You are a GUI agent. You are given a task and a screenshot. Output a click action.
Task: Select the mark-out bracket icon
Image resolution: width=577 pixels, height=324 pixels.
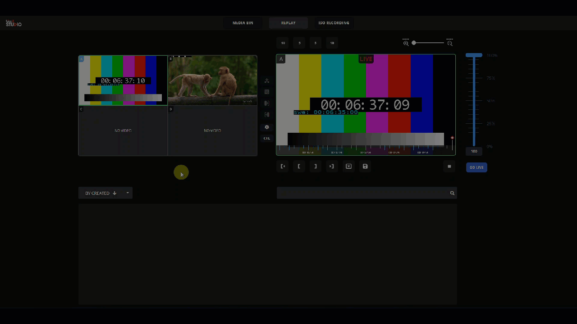click(x=315, y=166)
